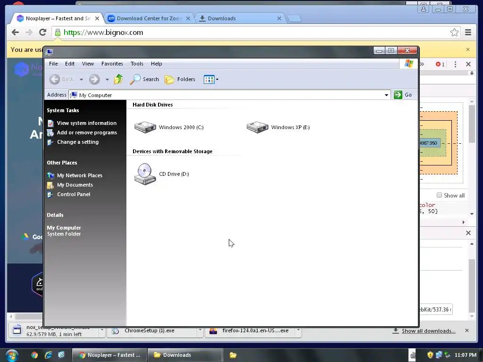Click the Chrome address bar URL
This screenshot has height=362, width=483.
tap(103, 33)
